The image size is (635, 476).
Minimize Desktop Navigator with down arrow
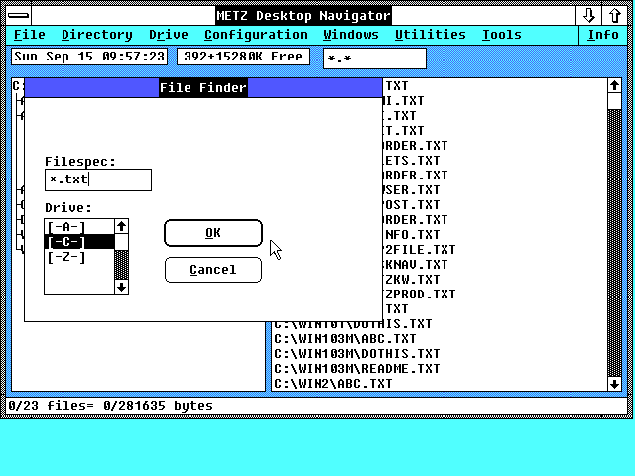[x=588, y=16]
